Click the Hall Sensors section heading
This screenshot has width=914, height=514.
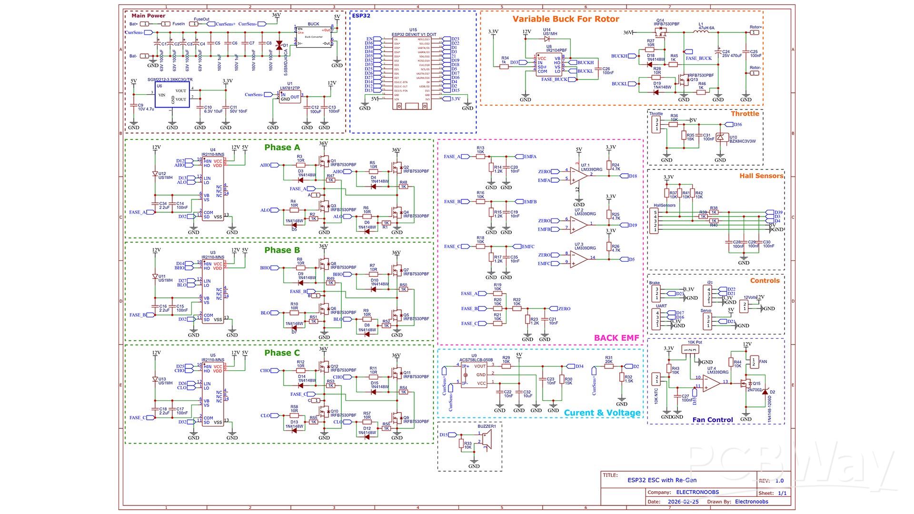(761, 176)
